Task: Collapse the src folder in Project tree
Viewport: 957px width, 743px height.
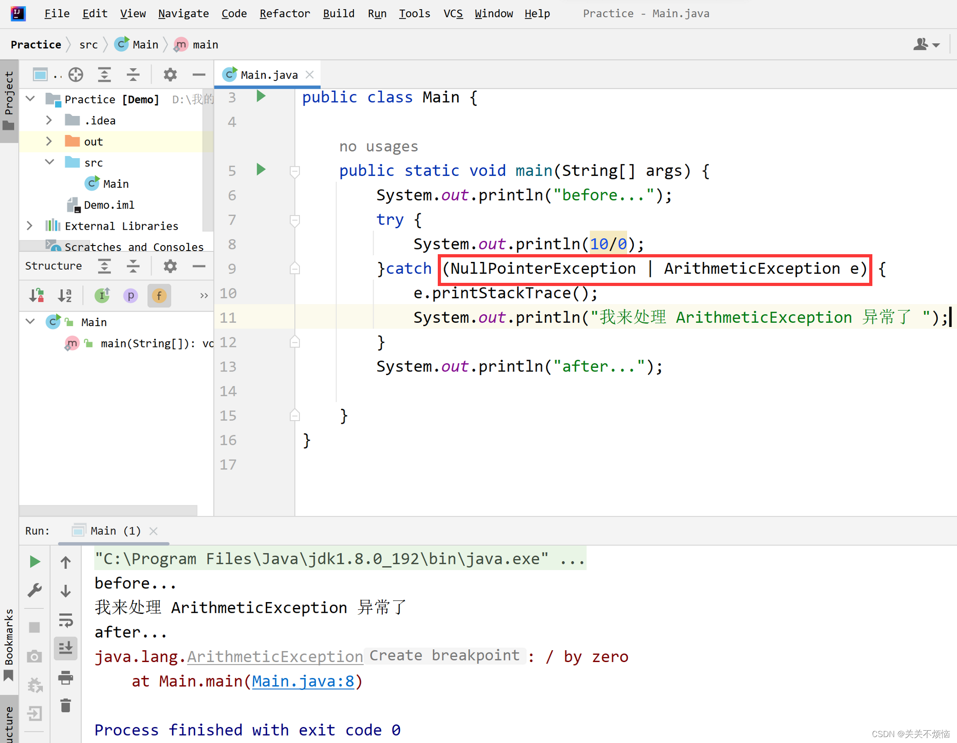Action: [49, 162]
